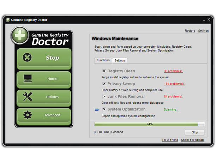Open the Restore link

190,31
